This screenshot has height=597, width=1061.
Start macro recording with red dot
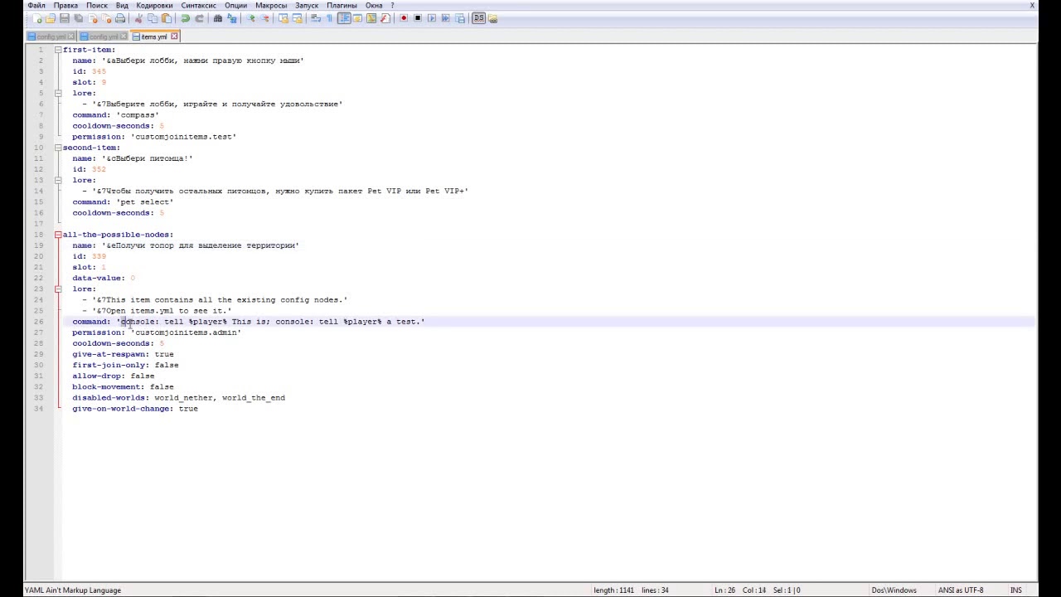[x=404, y=18]
